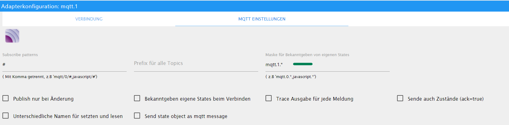Toggle Trace Ausgabe für jede Meldung
Viewport: 509px width, 125px height.
269,98
